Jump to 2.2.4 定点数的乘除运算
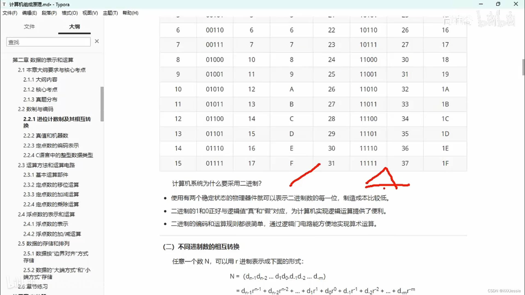 point(51,204)
